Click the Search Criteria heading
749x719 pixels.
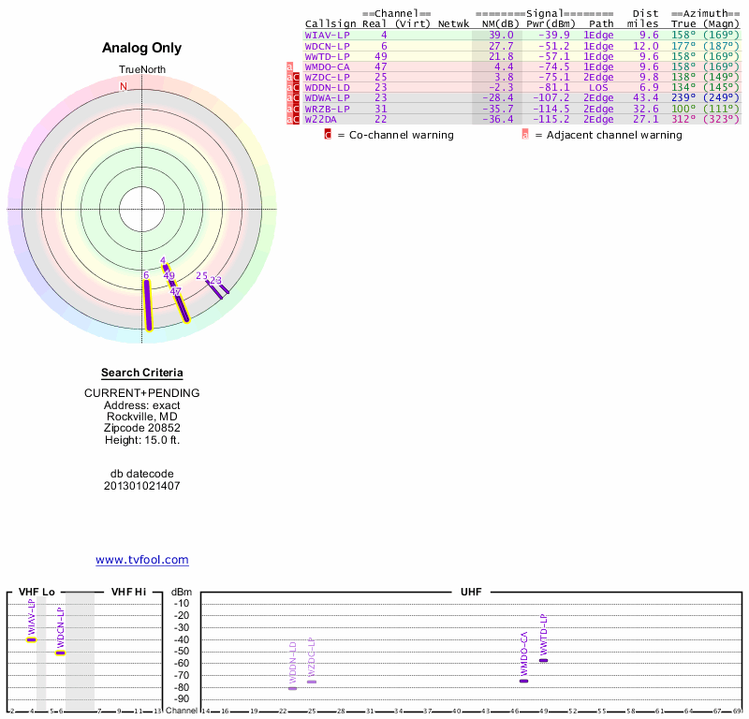pyautogui.click(x=142, y=373)
